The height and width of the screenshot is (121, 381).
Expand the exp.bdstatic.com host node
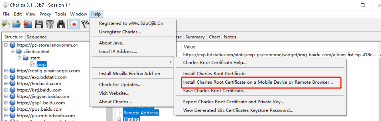tap(6, 77)
